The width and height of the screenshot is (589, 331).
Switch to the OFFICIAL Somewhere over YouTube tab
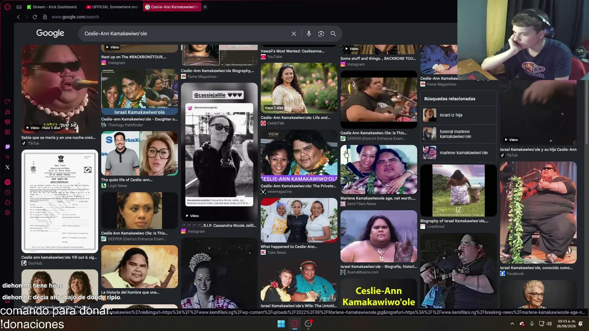(x=112, y=7)
